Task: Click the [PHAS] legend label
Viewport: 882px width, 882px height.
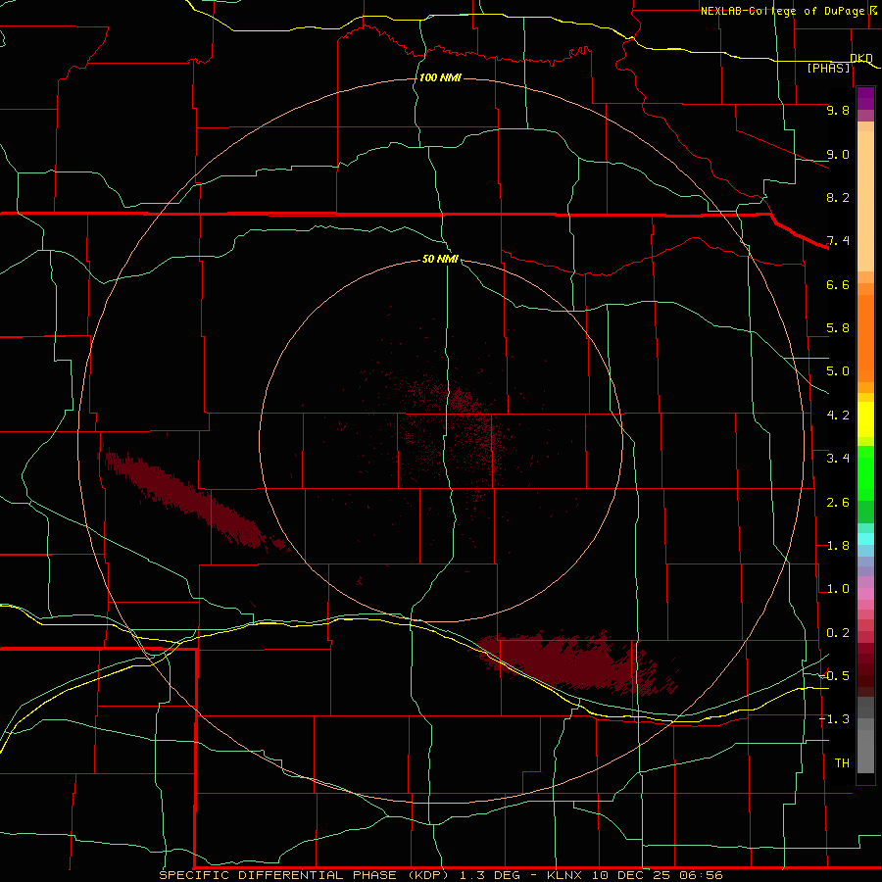Action: 828,68
